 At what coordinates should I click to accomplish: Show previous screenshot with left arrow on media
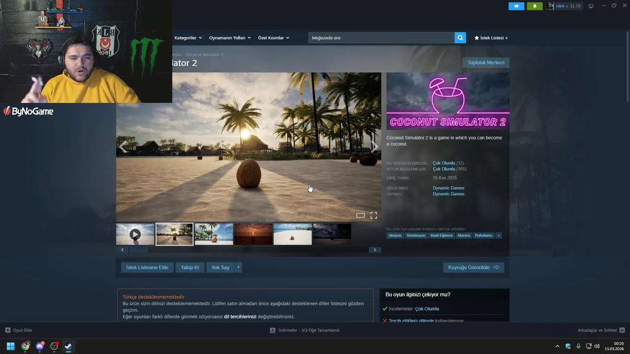[x=123, y=147]
